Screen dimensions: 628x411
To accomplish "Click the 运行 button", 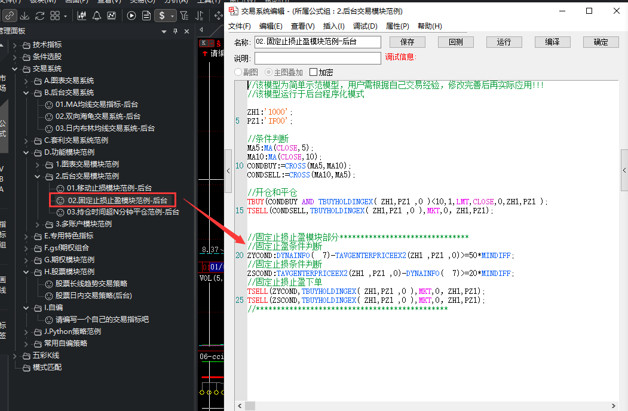I will click(504, 42).
